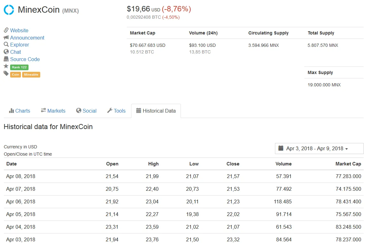This screenshot has width=370, height=248.
Task: Click the Open column header
Action: [112, 164]
